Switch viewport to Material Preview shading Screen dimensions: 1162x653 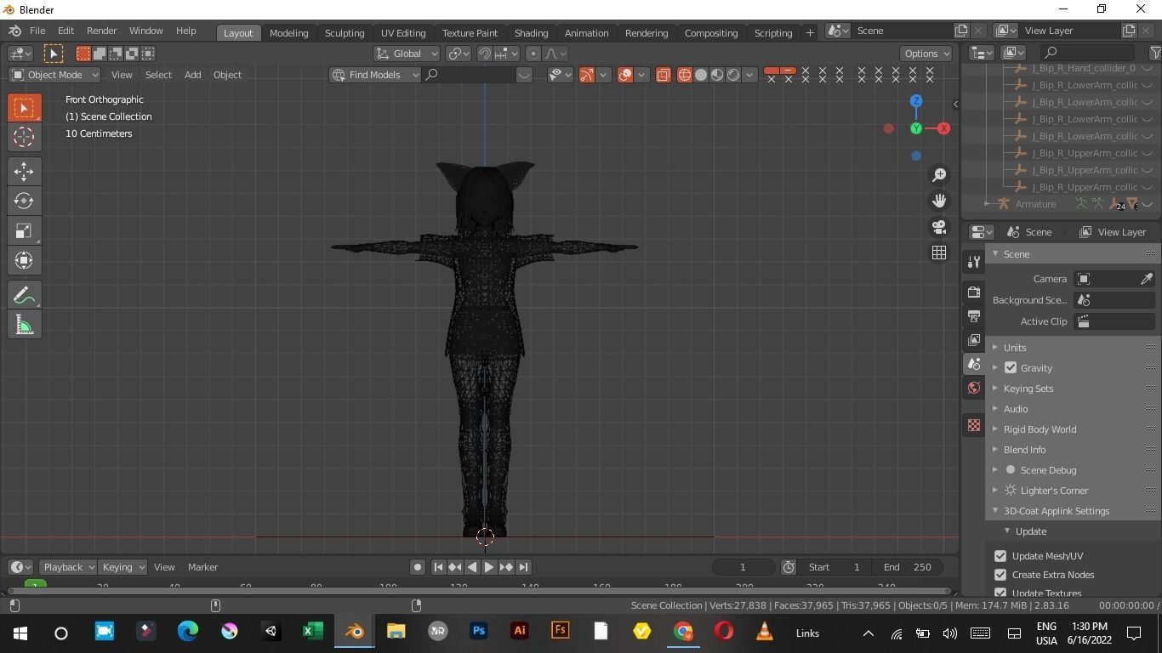click(x=717, y=75)
